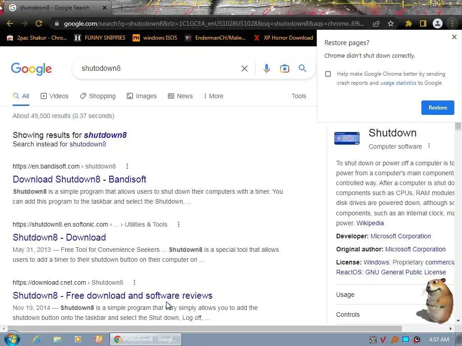Open the 2pac Shakur bookmark
This screenshot has width=462, height=346.
[37, 38]
